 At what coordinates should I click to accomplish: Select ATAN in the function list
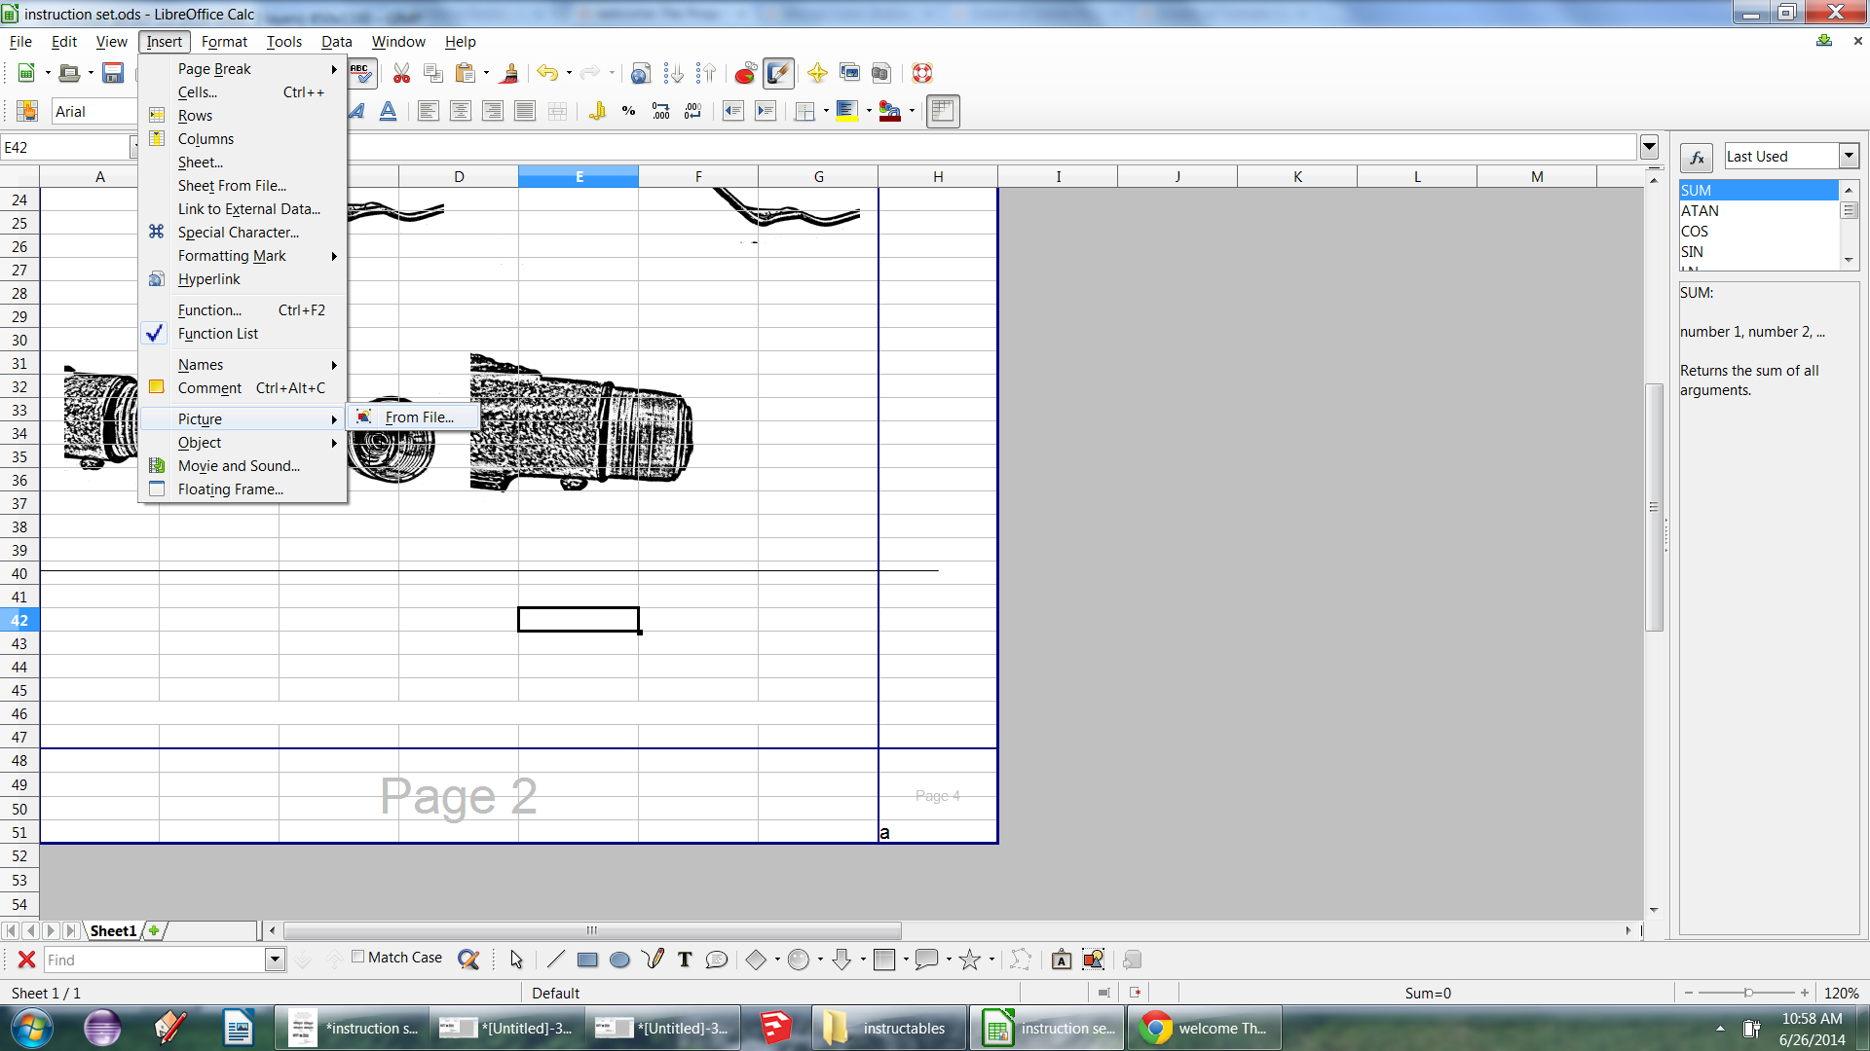pos(1700,211)
